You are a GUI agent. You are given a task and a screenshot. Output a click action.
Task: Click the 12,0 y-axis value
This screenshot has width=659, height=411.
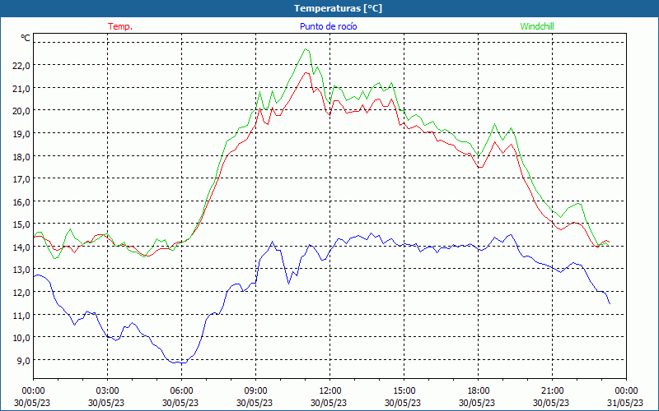22,293
